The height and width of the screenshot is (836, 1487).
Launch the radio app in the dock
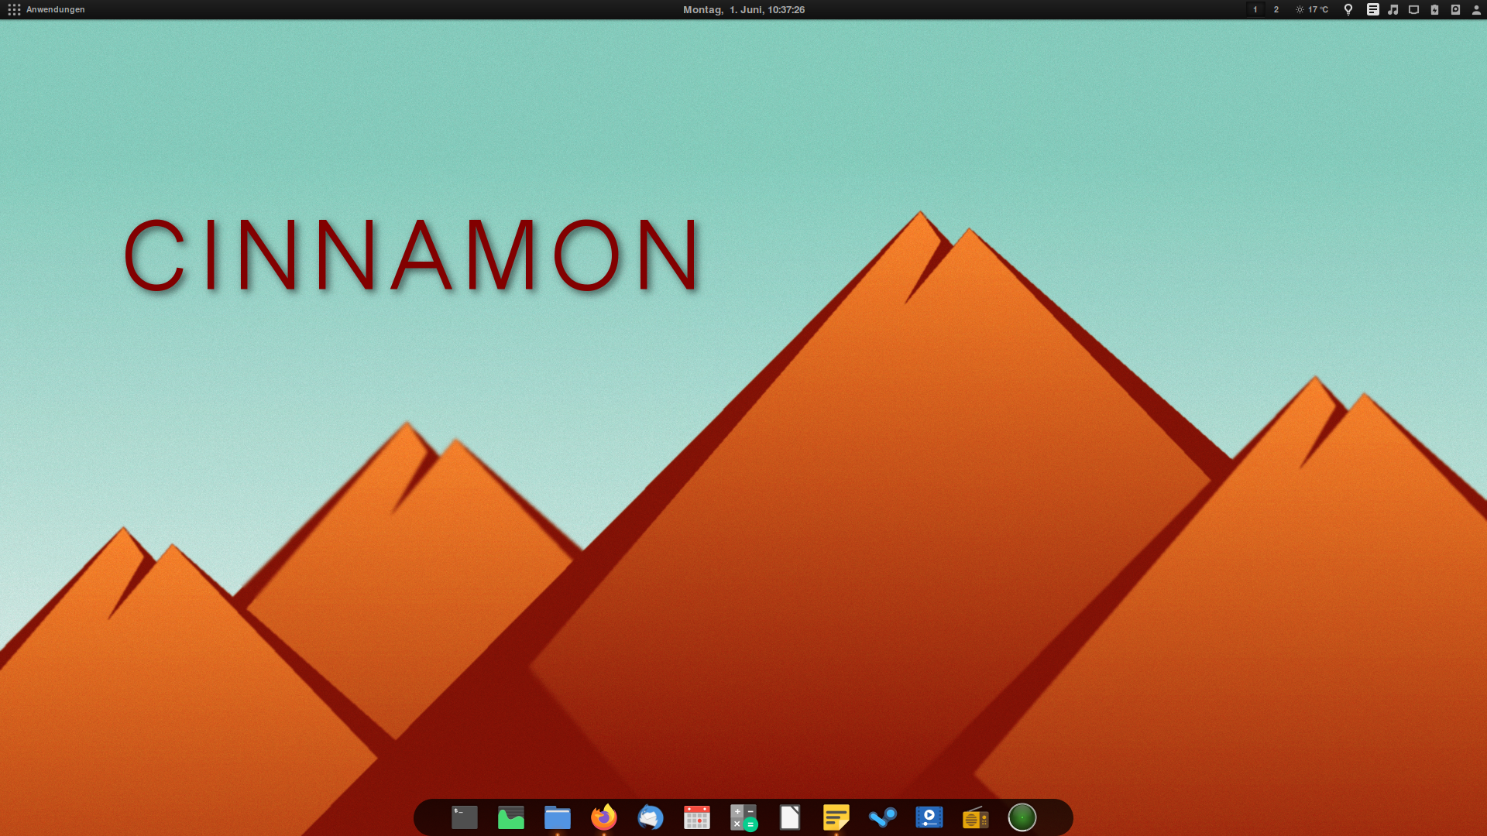click(x=976, y=817)
